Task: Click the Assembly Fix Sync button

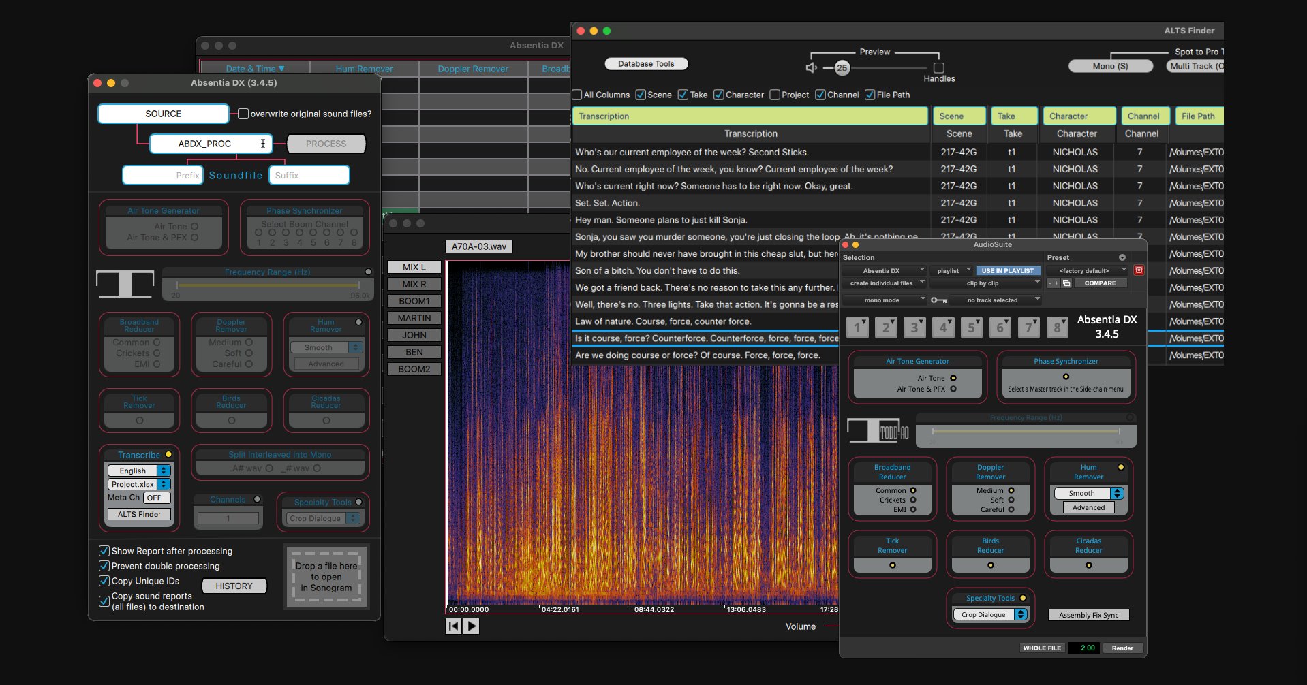Action: click(1088, 615)
